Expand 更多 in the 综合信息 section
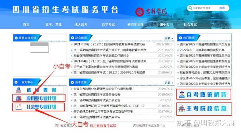The image size is (241, 133). pyautogui.click(x=169, y=38)
